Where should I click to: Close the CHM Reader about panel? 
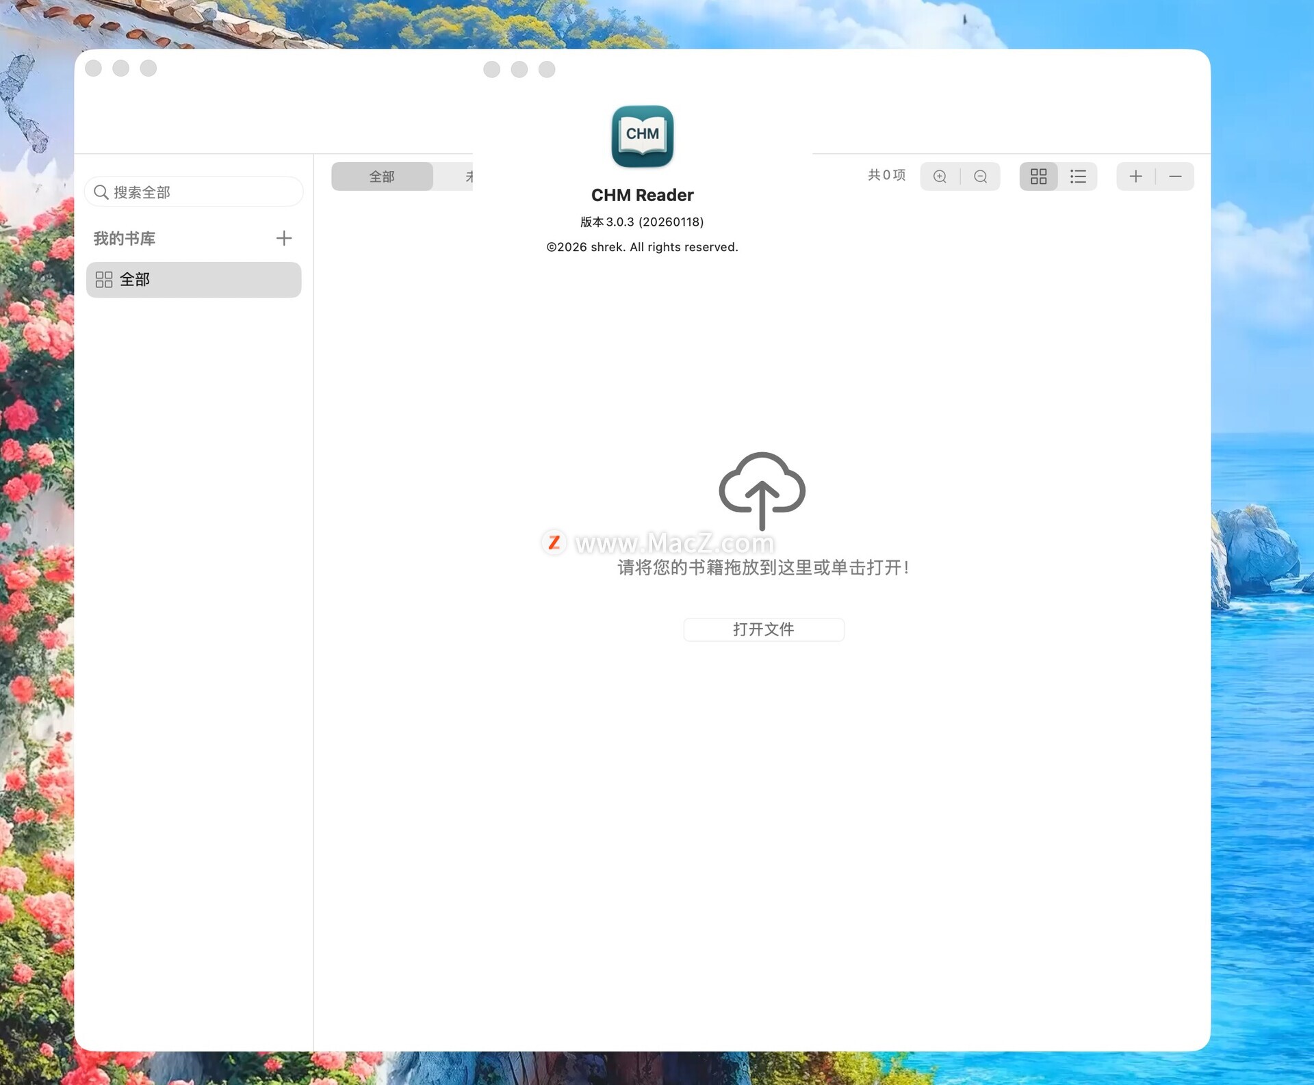[491, 69]
